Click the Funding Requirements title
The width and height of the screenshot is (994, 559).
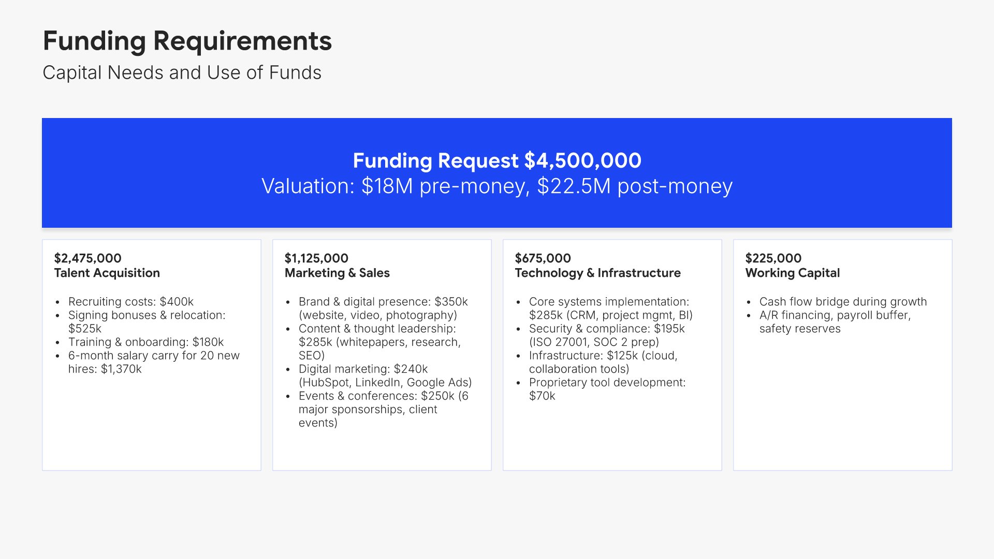tap(187, 41)
